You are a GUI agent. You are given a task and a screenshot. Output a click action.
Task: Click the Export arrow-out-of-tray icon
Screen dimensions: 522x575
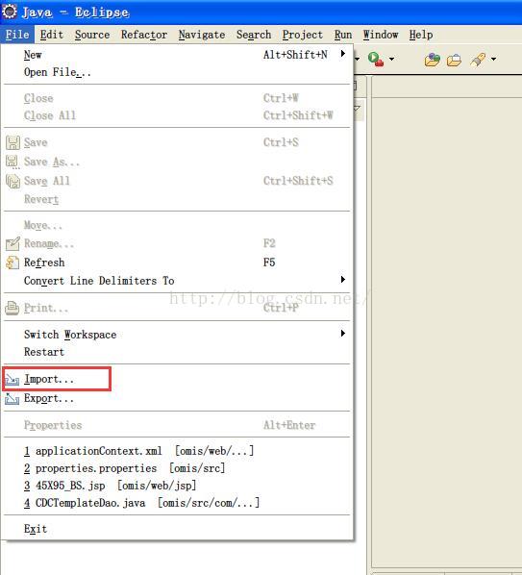click(x=12, y=399)
